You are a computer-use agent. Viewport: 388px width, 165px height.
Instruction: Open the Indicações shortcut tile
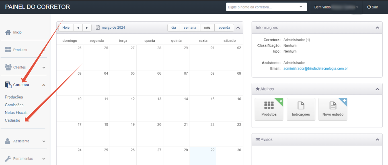pos(301,109)
